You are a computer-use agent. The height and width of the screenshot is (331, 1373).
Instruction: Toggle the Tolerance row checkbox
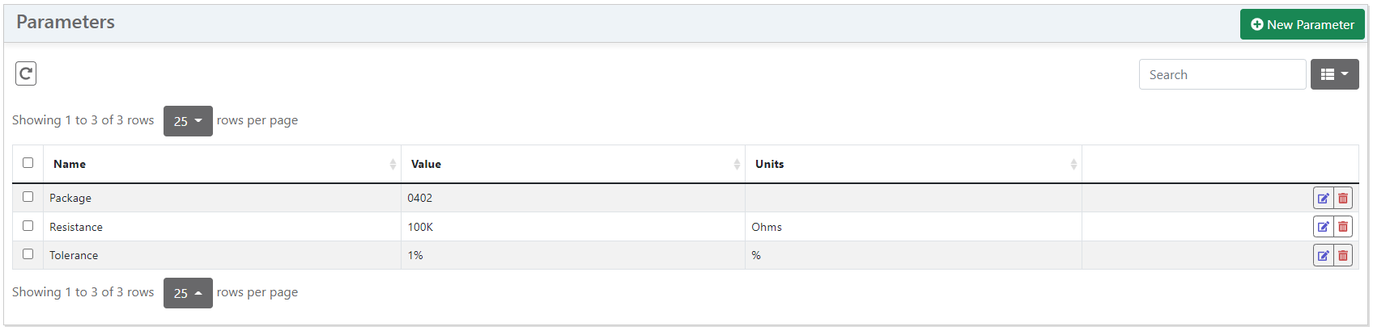click(x=28, y=254)
